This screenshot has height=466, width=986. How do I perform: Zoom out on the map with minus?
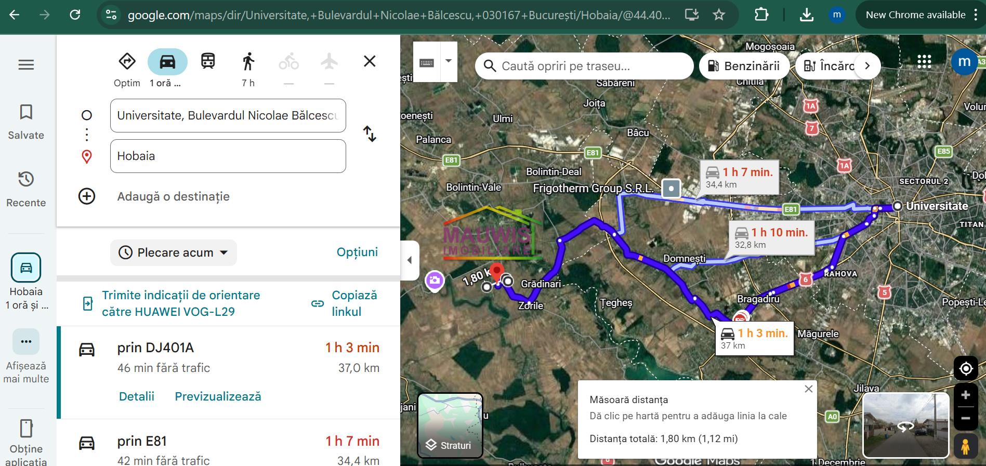tap(966, 418)
